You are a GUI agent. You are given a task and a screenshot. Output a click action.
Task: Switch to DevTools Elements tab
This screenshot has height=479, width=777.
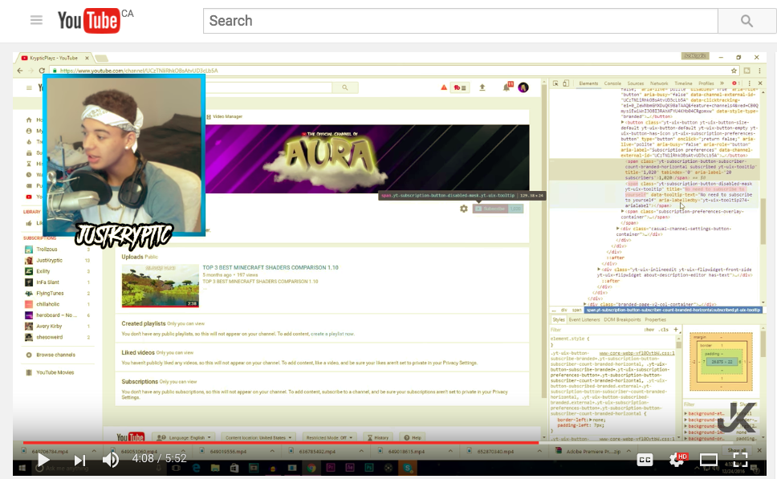click(x=588, y=83)
